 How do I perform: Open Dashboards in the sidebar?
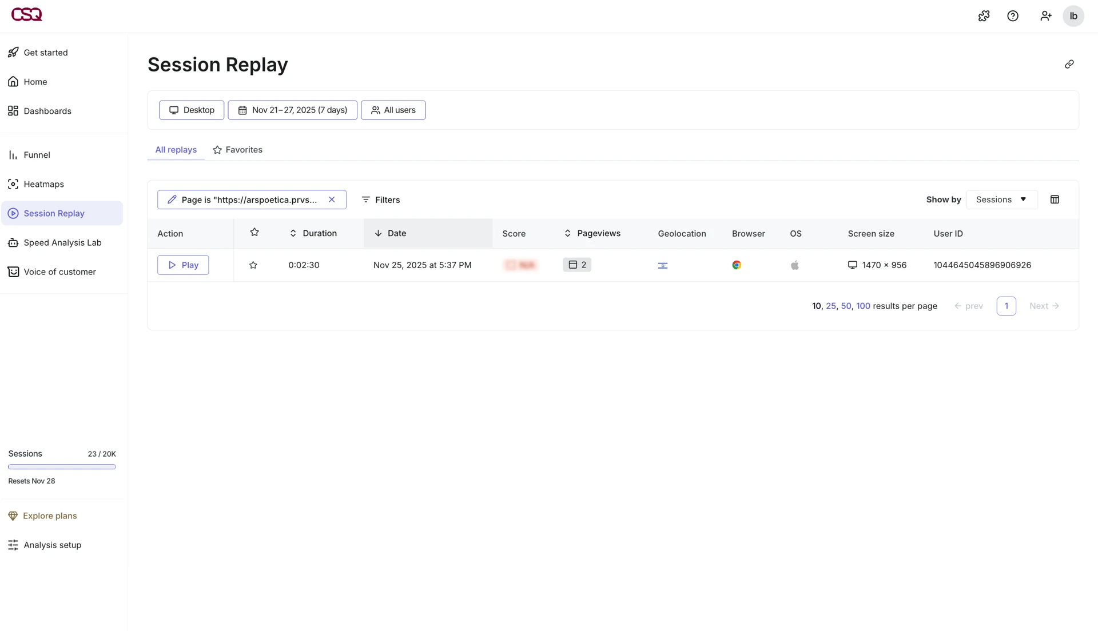pos(62,111)
